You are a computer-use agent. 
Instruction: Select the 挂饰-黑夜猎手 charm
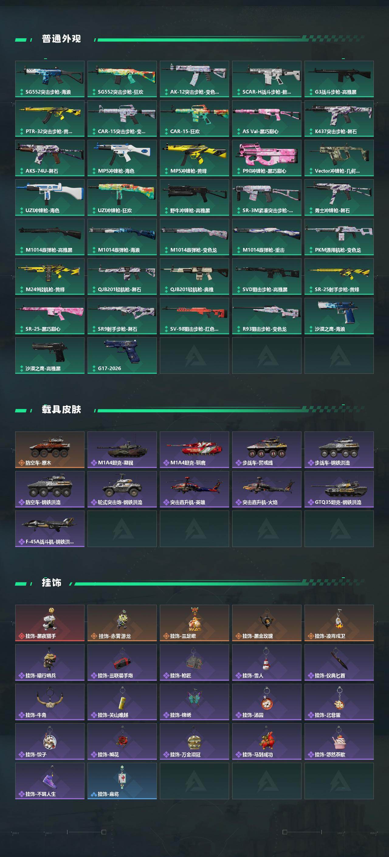[x=50, y=623]
